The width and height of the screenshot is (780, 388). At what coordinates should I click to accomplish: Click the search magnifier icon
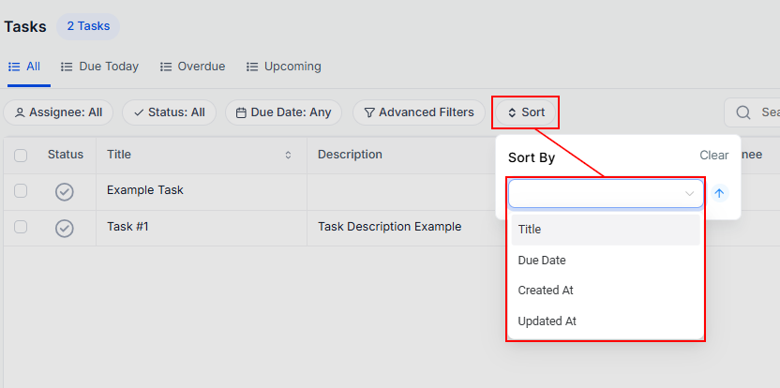[x=743, y=112]
